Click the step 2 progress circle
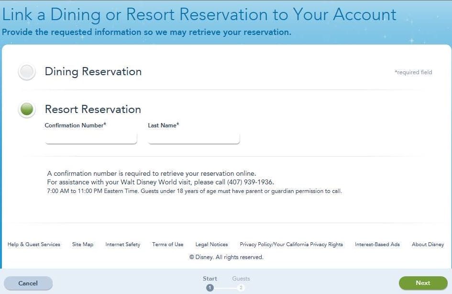Screen dimensions: 452x294 pyautogui.click(x=241, y=287)
